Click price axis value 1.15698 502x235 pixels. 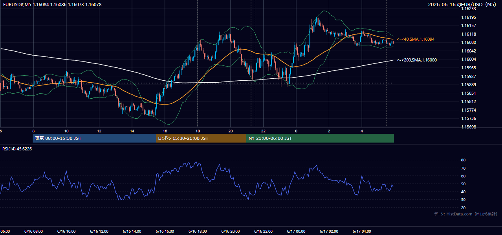pyautogui.click(x=469, y=127)
